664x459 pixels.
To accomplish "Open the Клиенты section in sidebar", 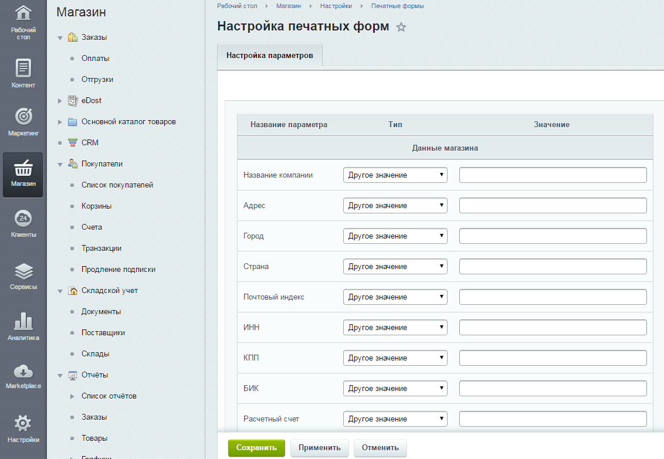I will tap(23, 224).
